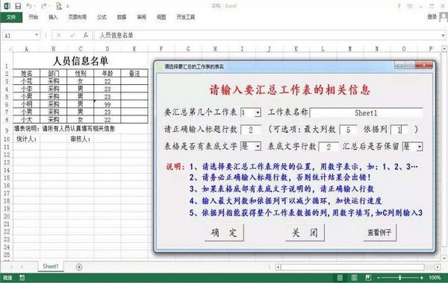Viewport: 448px width, 283px height.
Task: Click the 工作表名称 input field showing Sheet1
Action: point(366,113)
